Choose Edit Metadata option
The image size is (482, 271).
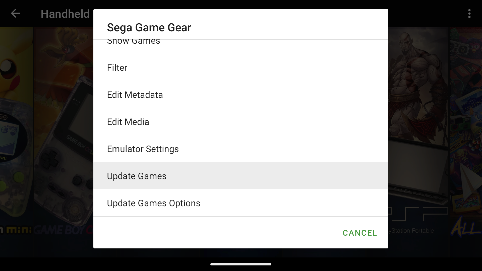pyautogui.click(x=135, y=95)
